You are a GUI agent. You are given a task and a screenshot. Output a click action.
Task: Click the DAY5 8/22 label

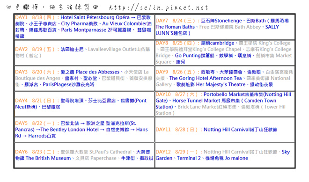pyautogui.click(x=28, y=124)
